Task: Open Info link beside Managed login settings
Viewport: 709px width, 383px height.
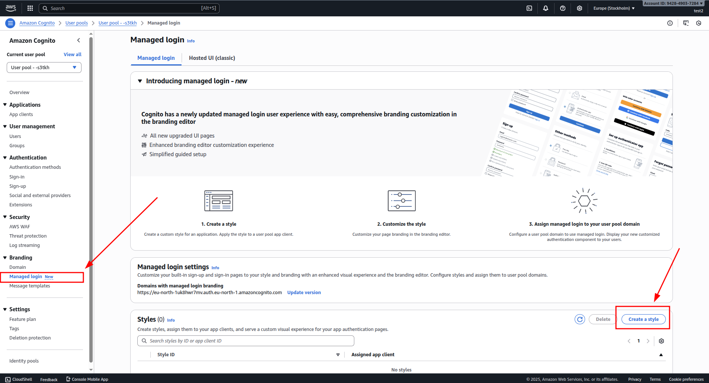Action: coord(215,268)
